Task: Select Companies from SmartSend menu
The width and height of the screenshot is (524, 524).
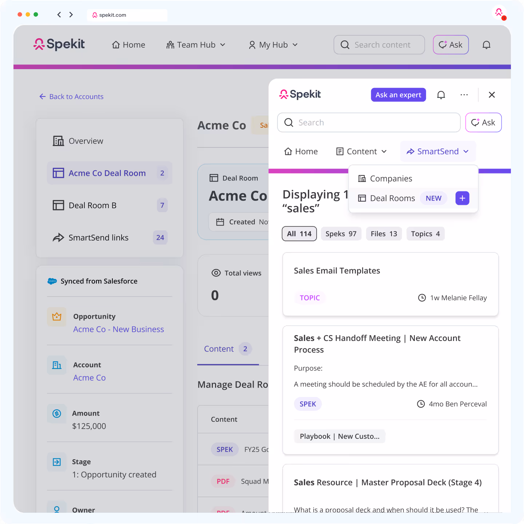Action: [x=413, y=179]
